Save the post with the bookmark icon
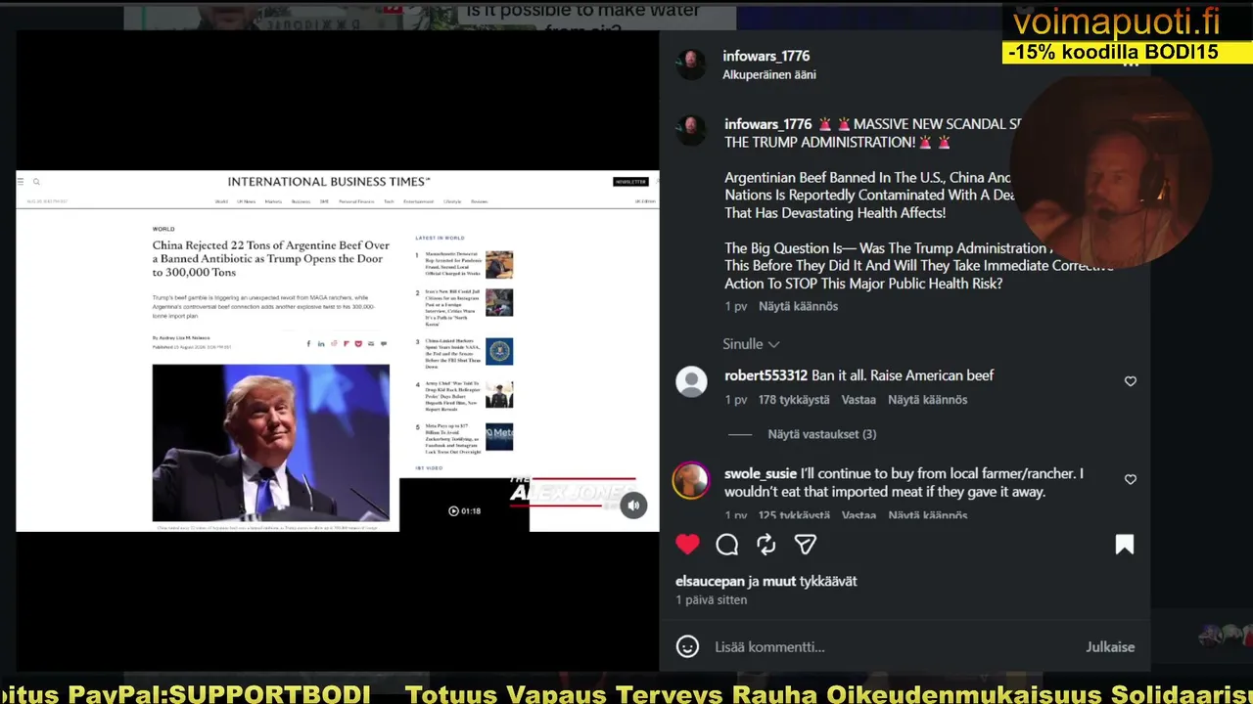Image resolution: width=1253 pixels, height=704 pixels. 1124,545
